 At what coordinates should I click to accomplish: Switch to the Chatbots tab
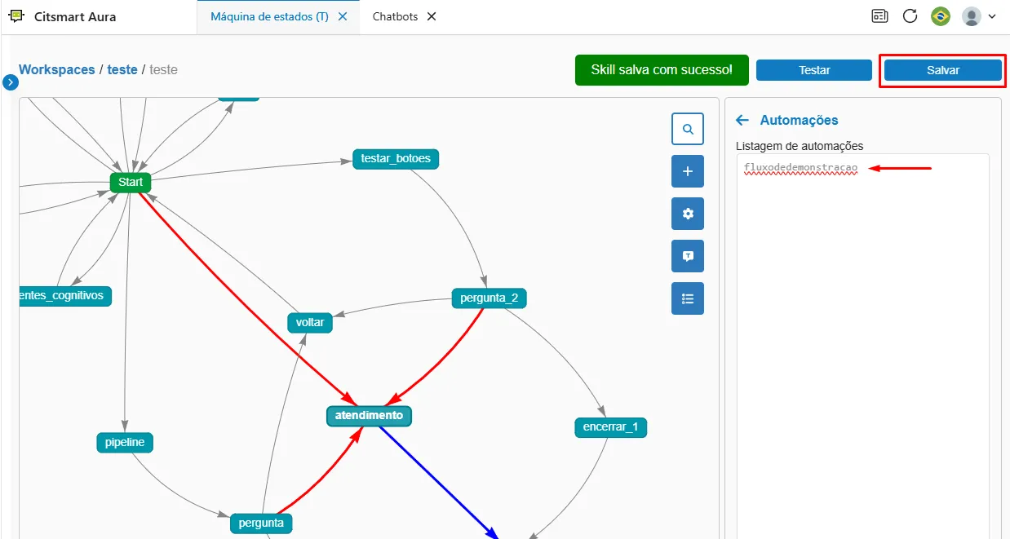[x=396, y=16]
